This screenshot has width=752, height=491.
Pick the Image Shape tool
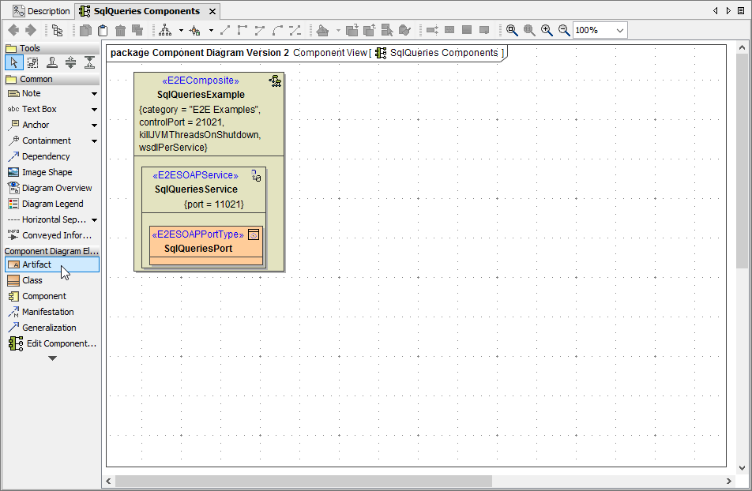click(47, 172)
